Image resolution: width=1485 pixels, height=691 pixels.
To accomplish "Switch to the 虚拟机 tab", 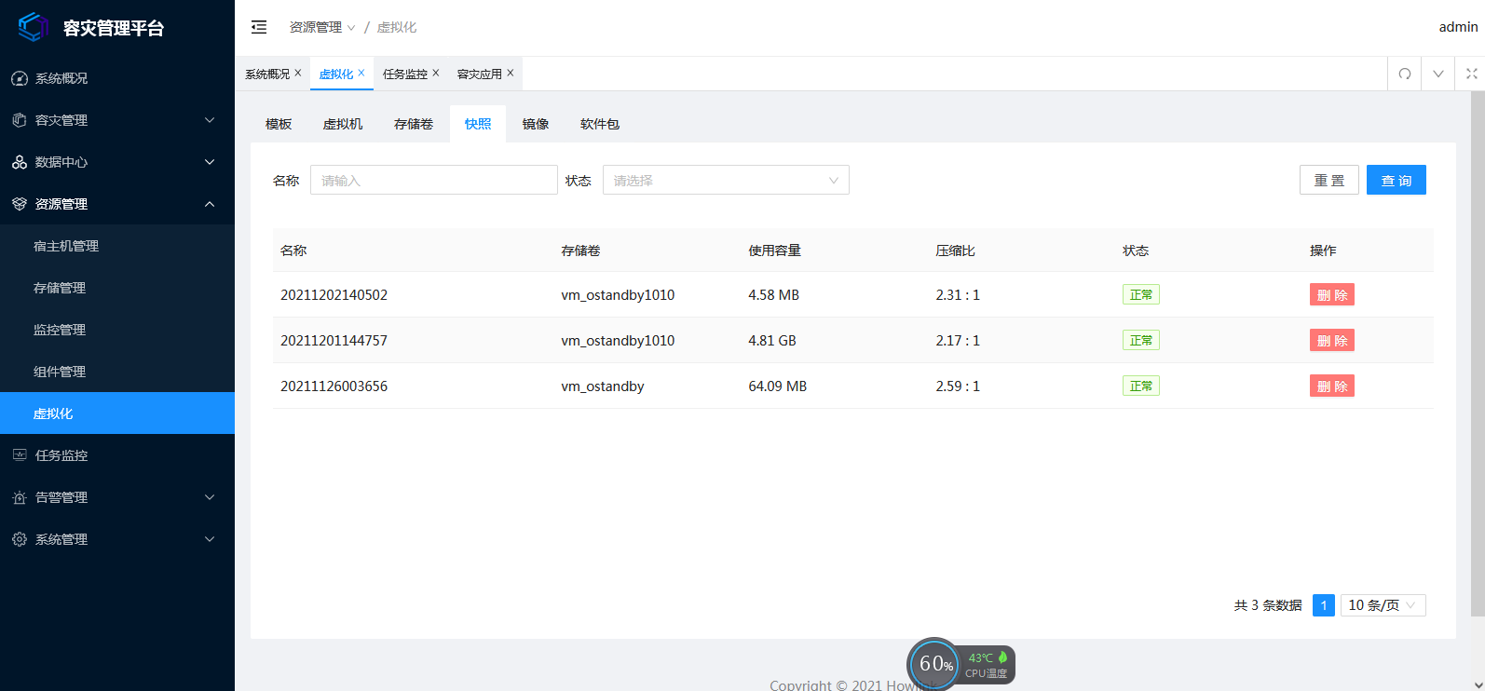I will [343, 124].
